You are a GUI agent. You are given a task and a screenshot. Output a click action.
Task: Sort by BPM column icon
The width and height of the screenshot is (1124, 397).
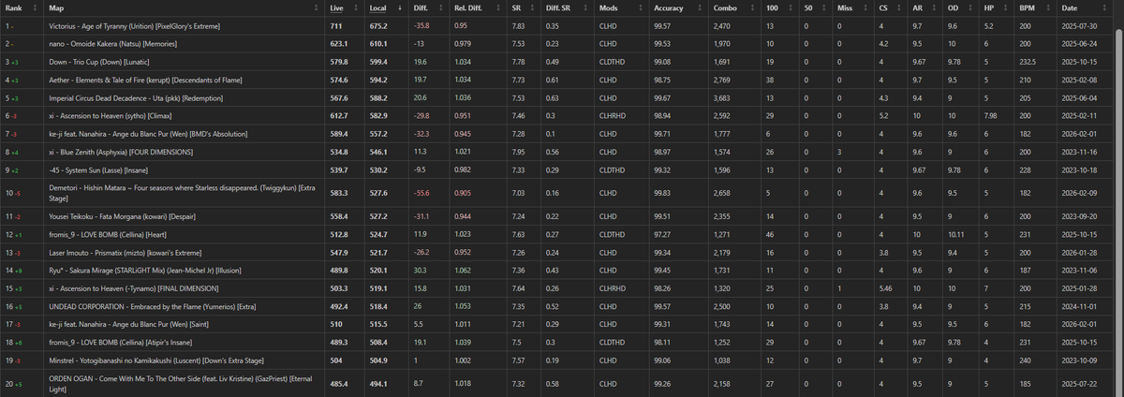coord(1050,9)
